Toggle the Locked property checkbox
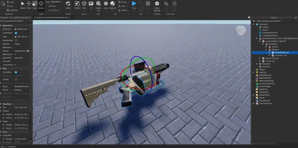Image resolution: width=298 pixels, height=148 pixels. pyautogui.click(x=16, y=79)
